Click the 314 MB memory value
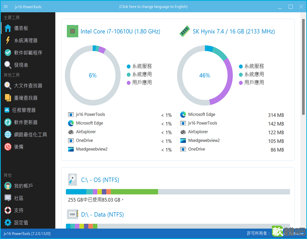Viewport: 307px width, 239px height. pyautogui.click(x=276, y=115)
